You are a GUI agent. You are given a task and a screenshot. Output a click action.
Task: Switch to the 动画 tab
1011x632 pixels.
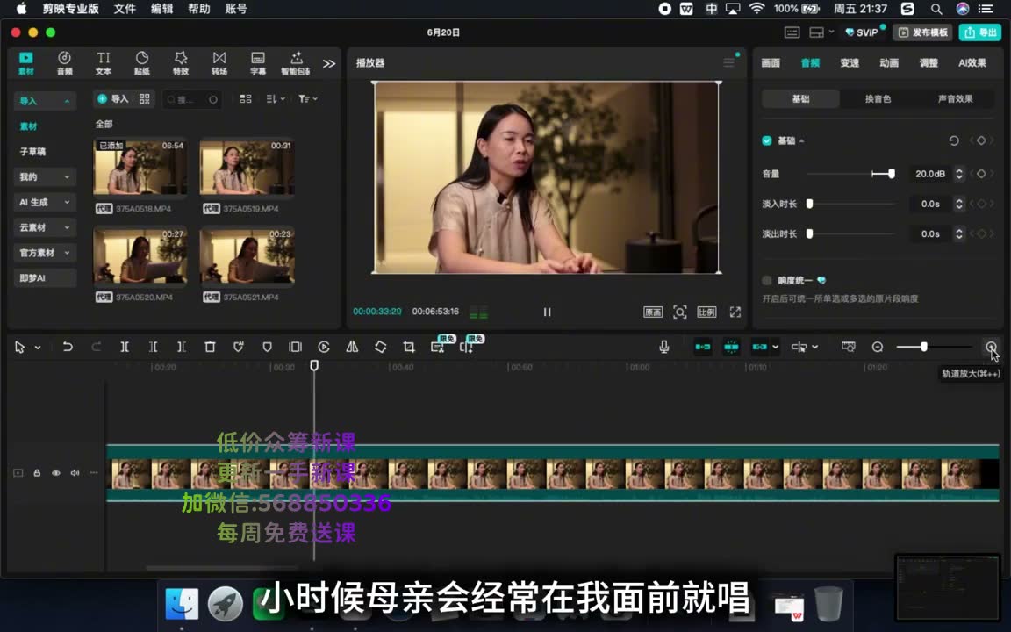tap(889, 62)
